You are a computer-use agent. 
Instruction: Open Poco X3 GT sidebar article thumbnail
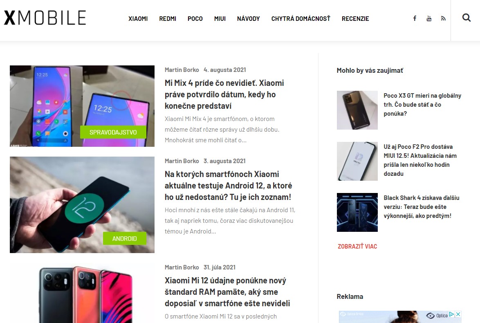click(357, 110)
